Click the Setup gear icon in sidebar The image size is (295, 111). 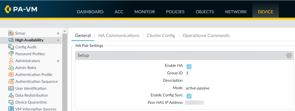pos(11,33)
